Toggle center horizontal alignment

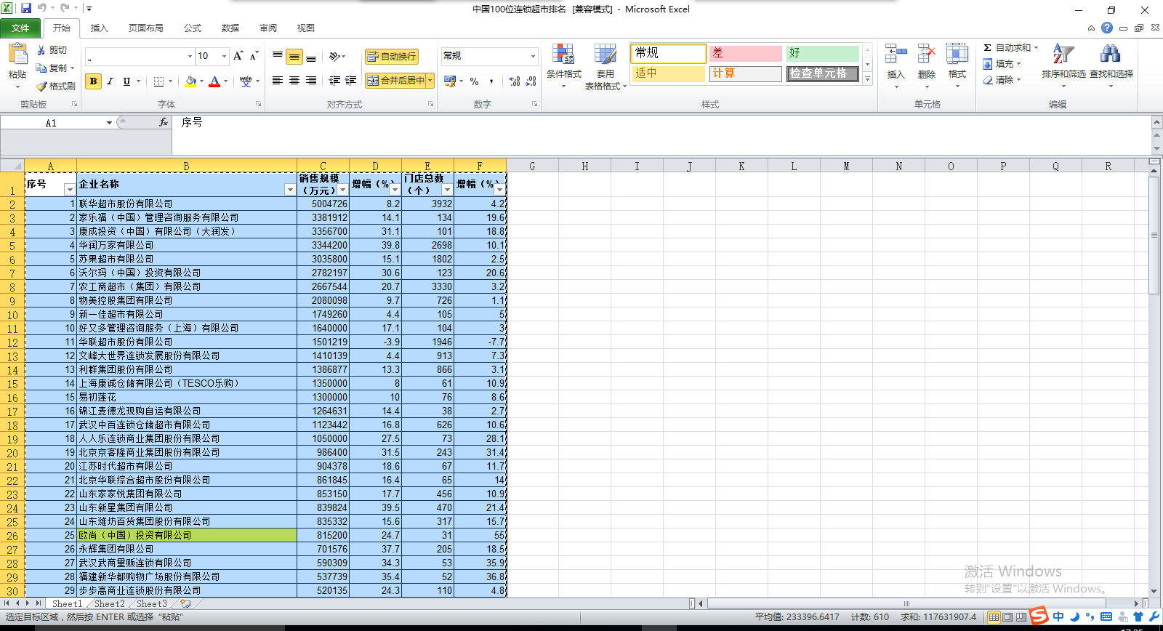pyautogui.click(x=294, y=81)
